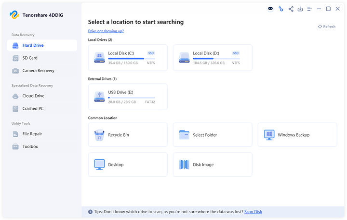Click the Local Disk (D:) usage bar
The image size is (347, 220).
[216, 58]
